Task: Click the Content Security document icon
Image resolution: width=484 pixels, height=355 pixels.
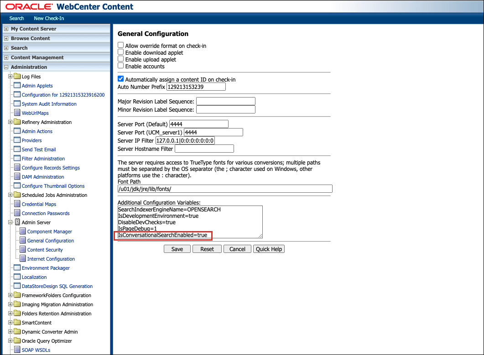Action: [x=23, y=250]
